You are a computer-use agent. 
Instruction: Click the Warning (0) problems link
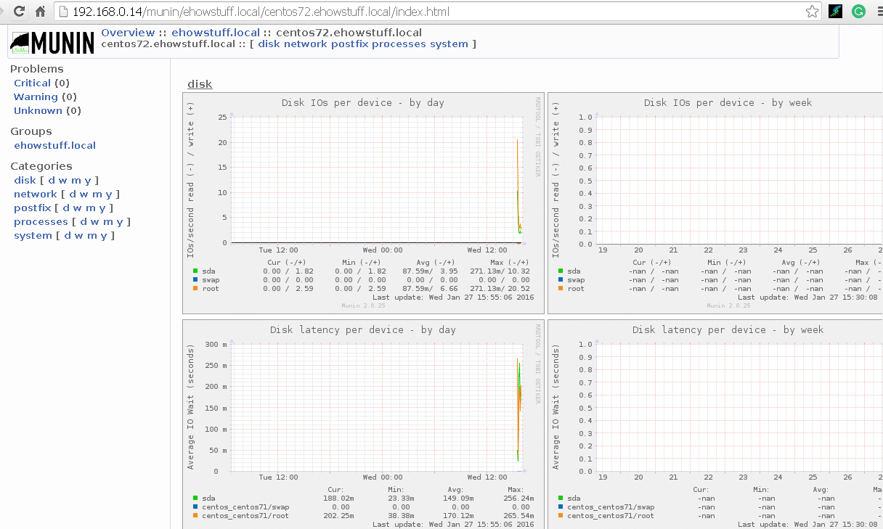pyautogui.click(x=35, y=97)
